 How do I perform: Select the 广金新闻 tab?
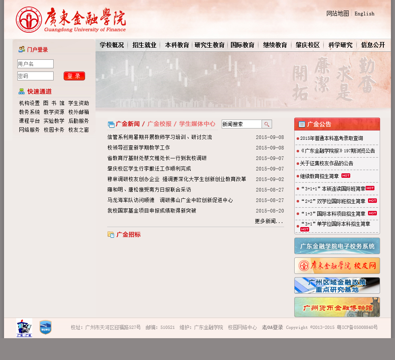tap(128, 124)
